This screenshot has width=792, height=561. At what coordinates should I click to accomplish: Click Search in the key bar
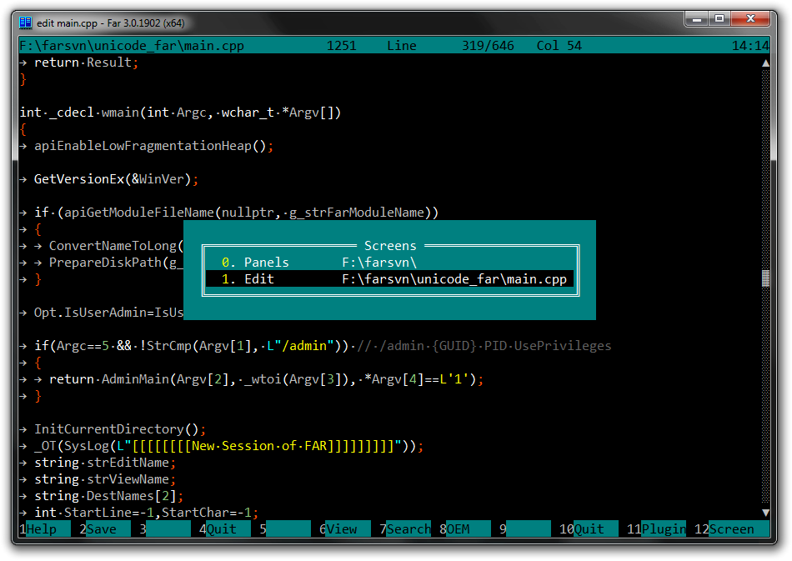[409, 528]
